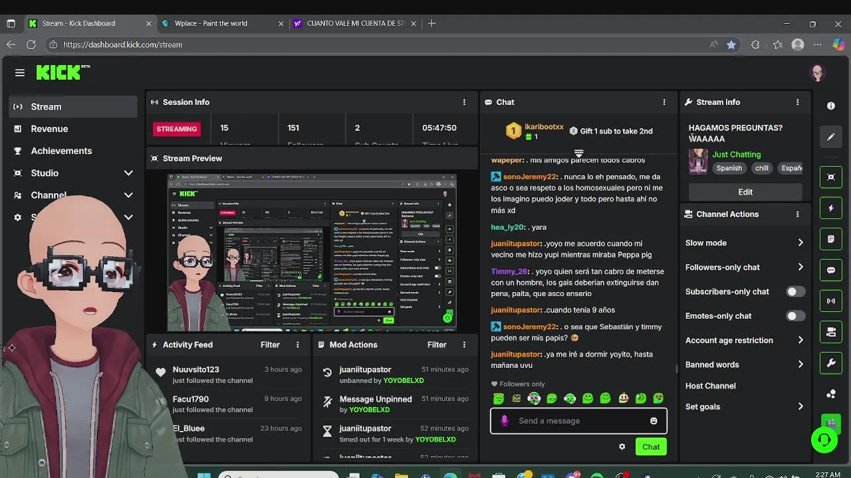This screenshot has width=851, height=478.
Task: Switch to Wplace - Paint the world tab
Action: (x=222, y=23)
